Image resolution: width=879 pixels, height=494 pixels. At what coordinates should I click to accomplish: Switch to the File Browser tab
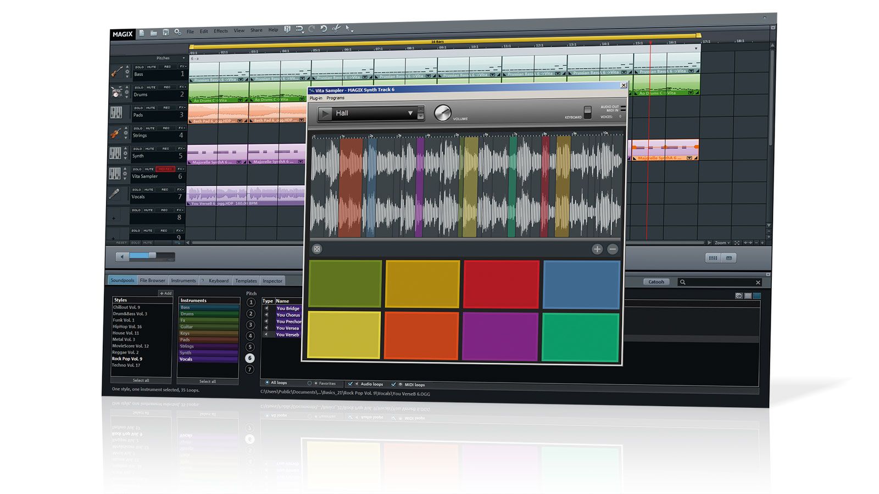click(x=152, y=280)
